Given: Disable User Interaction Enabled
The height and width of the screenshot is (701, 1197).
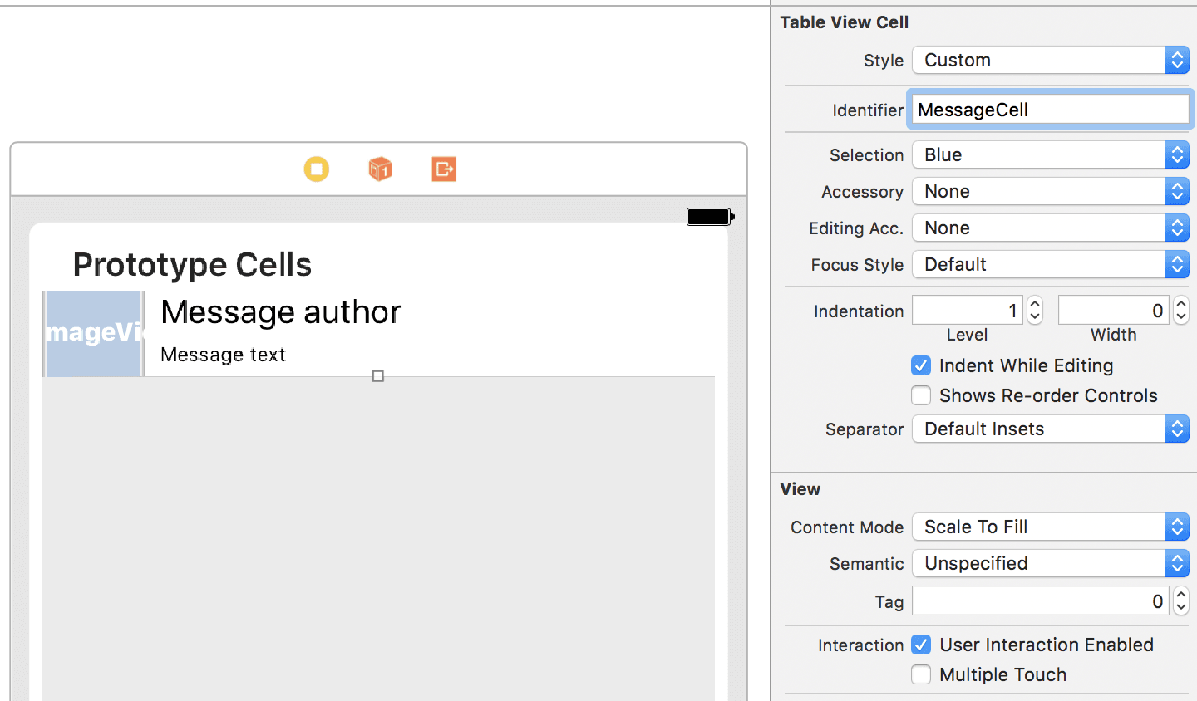Looking at the screenshot, I should click(921, 645).
